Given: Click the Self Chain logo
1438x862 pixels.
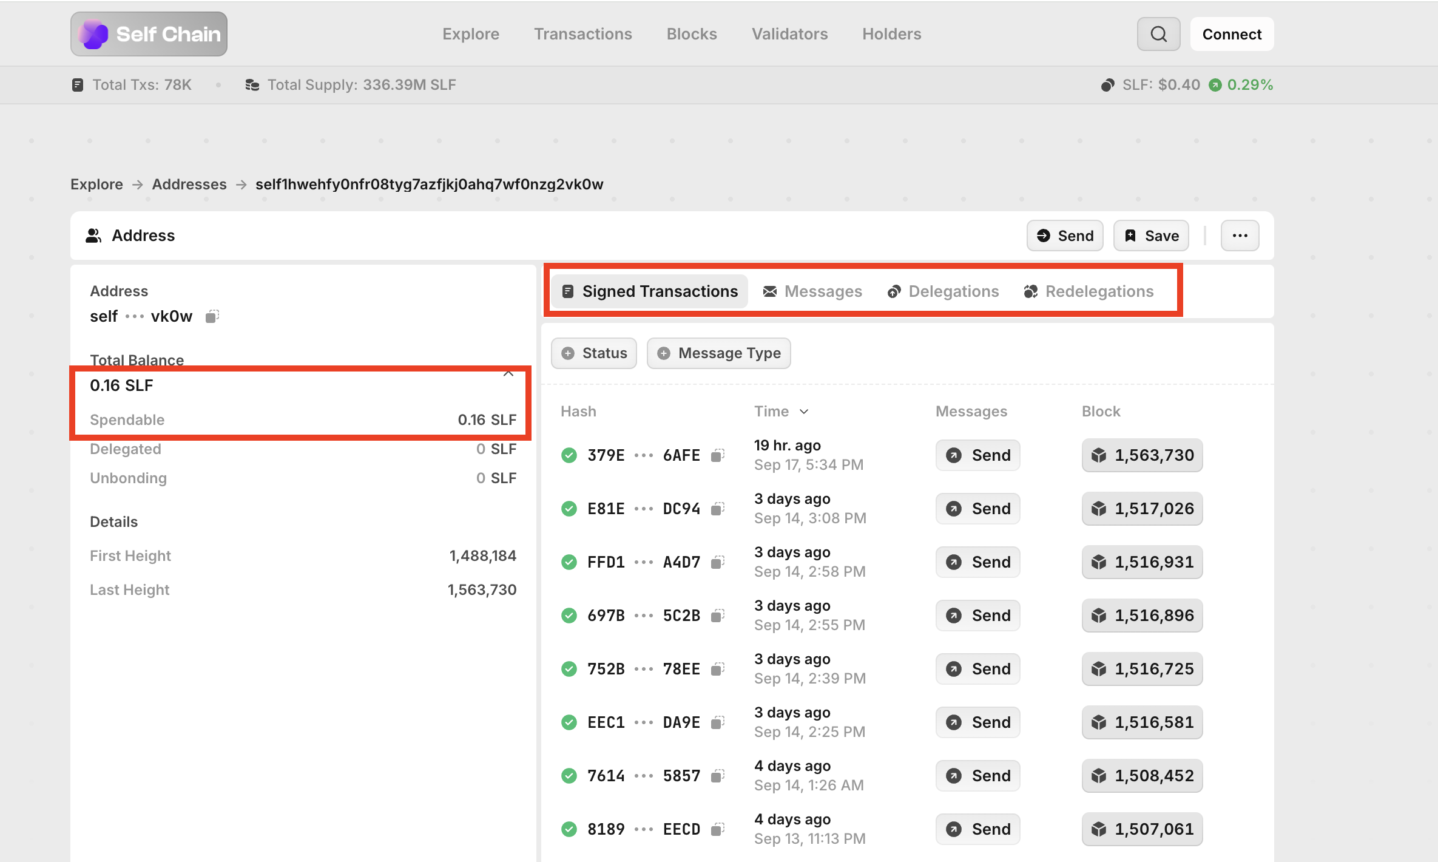Looking at the screenshot, I should click(149, 34).
